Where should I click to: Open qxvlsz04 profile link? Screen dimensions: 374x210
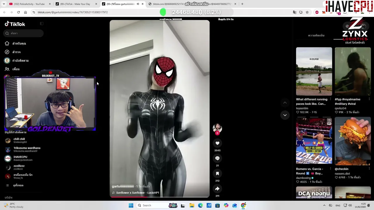tap(341, 108)
